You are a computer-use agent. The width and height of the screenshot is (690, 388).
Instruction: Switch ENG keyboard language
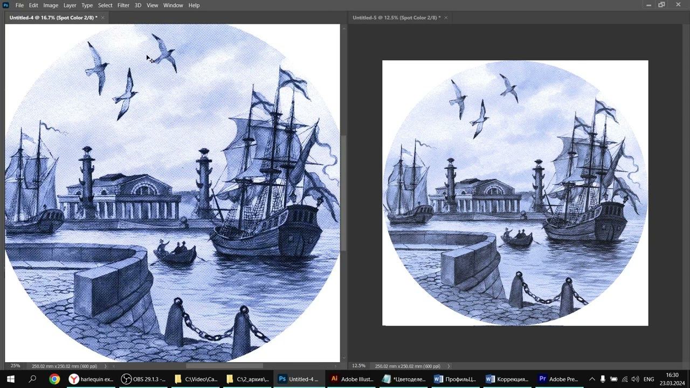pyautogui.click(x=648, y=379)
